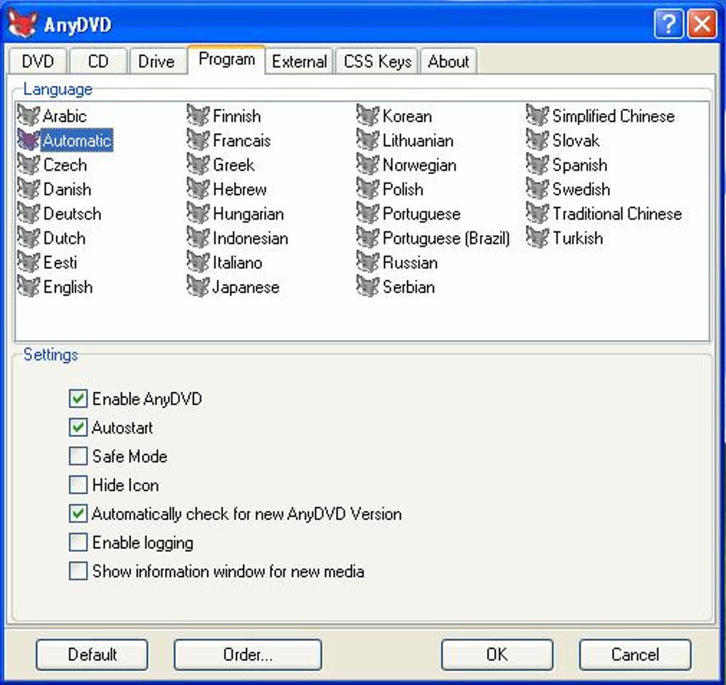Switch to the CSS Keys tab

(377, 61)
